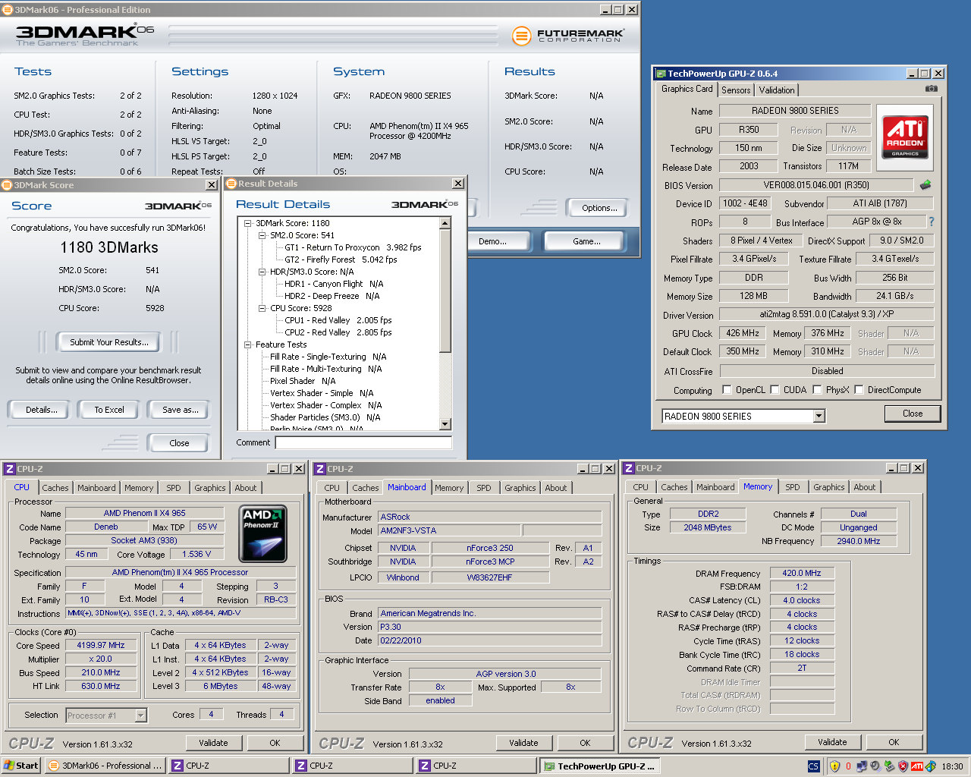Open the RADEON 9800 SERIES GPU dropdown
This screenshot has width=971, height=777.
pyautogui.click(x=819, y=416)
